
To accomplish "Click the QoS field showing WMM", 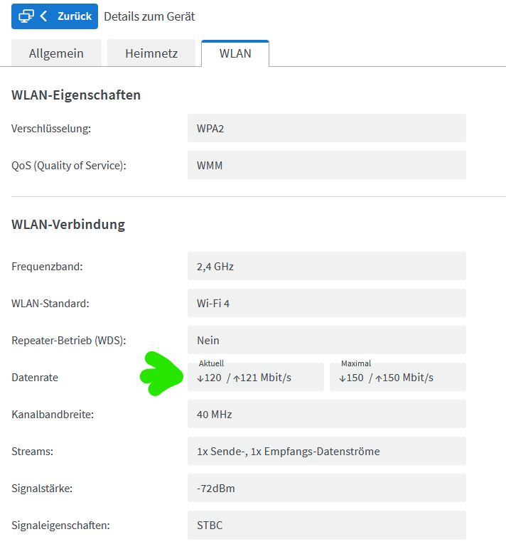I will (326, 166).
